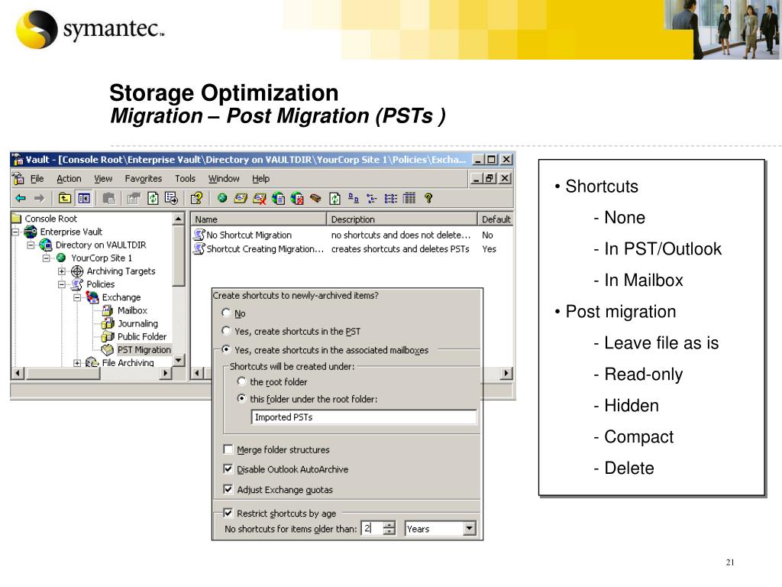Select 'Yes, create shortcuts in the associated mailboxes'
The width and height of the screenshot is (782, 587).
pos(226,349)
